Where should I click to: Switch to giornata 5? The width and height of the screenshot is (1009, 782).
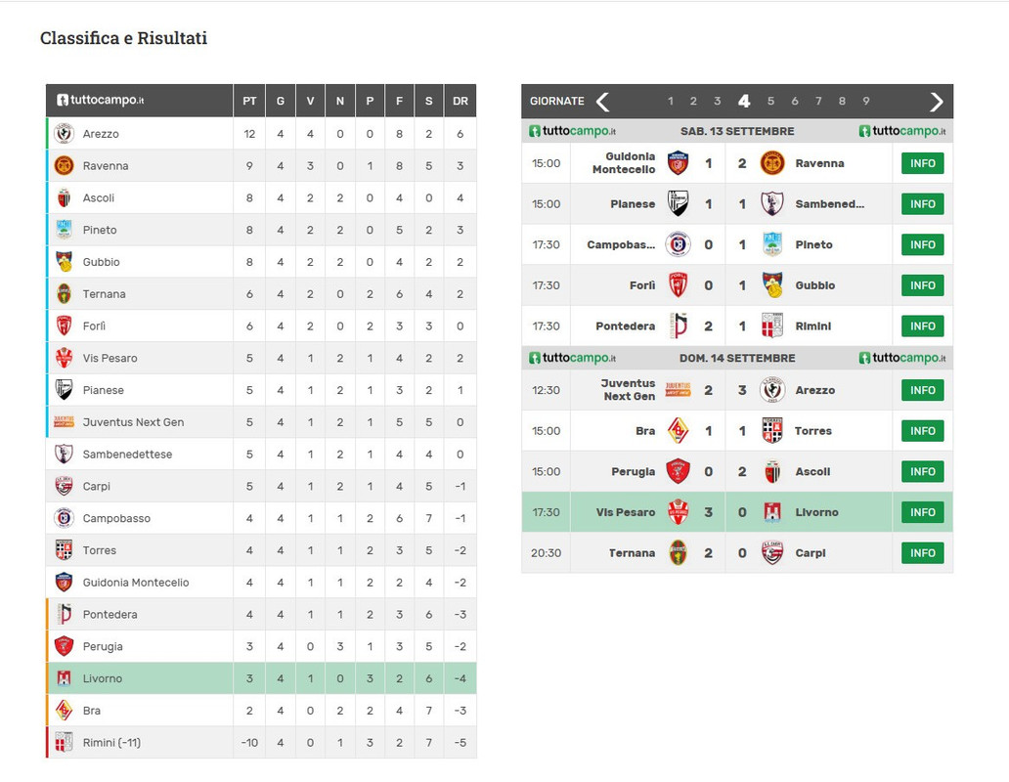[770, 101]
